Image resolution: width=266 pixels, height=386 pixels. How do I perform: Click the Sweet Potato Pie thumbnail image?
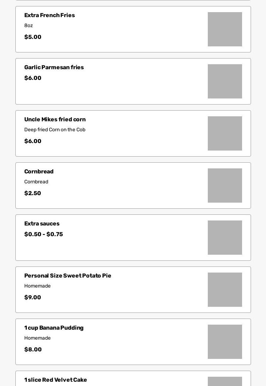click(225, 290)
